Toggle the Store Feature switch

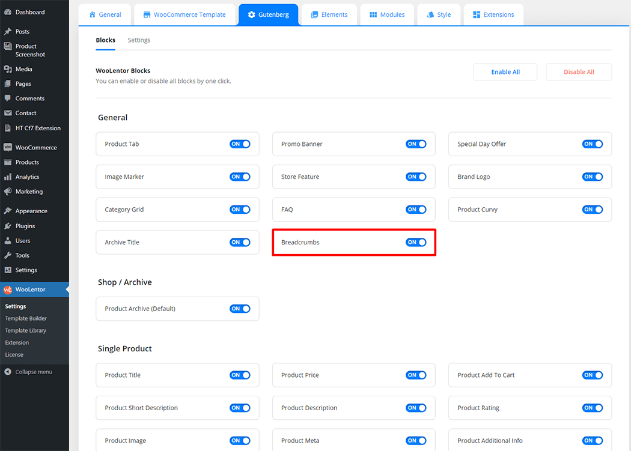pyautogui.click(x=416, y=177)
